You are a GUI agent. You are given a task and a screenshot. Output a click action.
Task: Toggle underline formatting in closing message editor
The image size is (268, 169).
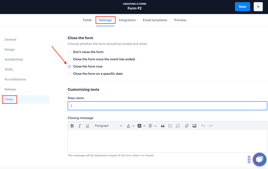coord(87,126)
